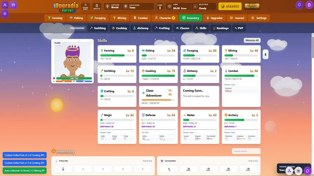
Task: Click the sort toggle beside Mining card
Action: tap(265, 55)
